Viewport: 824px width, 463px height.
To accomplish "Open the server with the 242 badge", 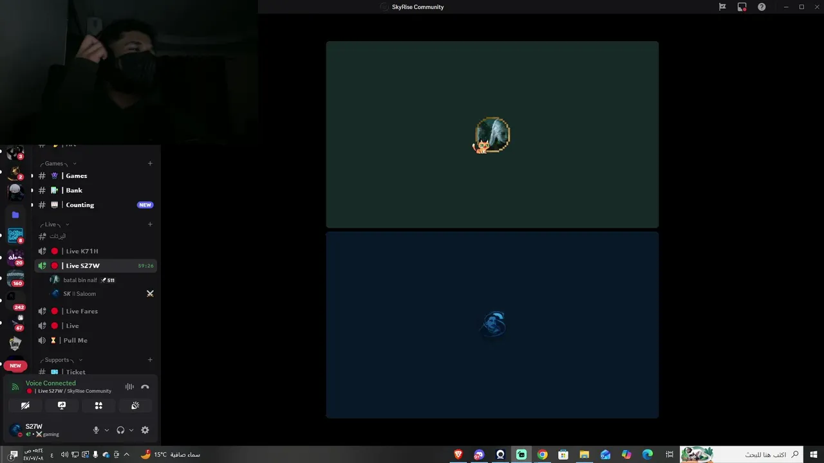I will click(x=15, y=300).
